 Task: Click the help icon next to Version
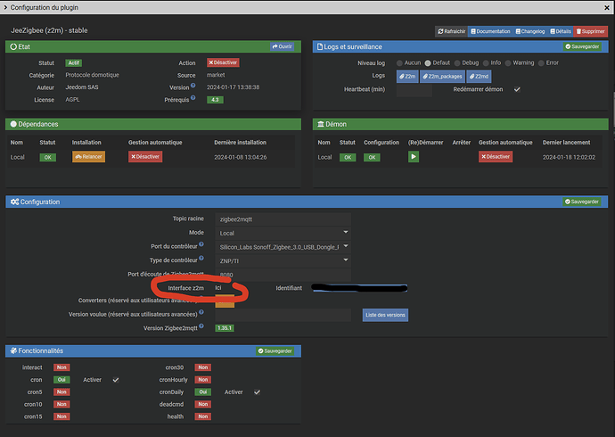tap(193, 85)
